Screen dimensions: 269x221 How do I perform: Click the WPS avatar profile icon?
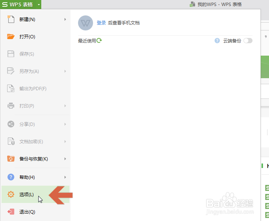(86, 23)
